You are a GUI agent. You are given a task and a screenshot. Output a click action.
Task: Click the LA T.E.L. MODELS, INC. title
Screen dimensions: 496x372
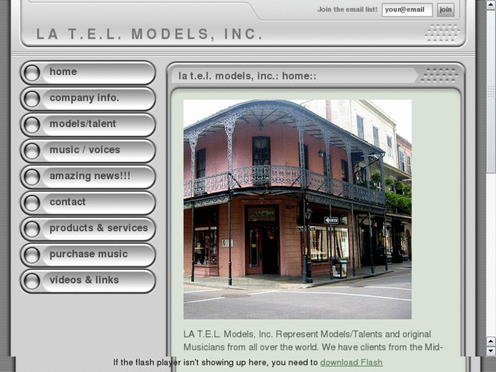(x=149, y=34)
